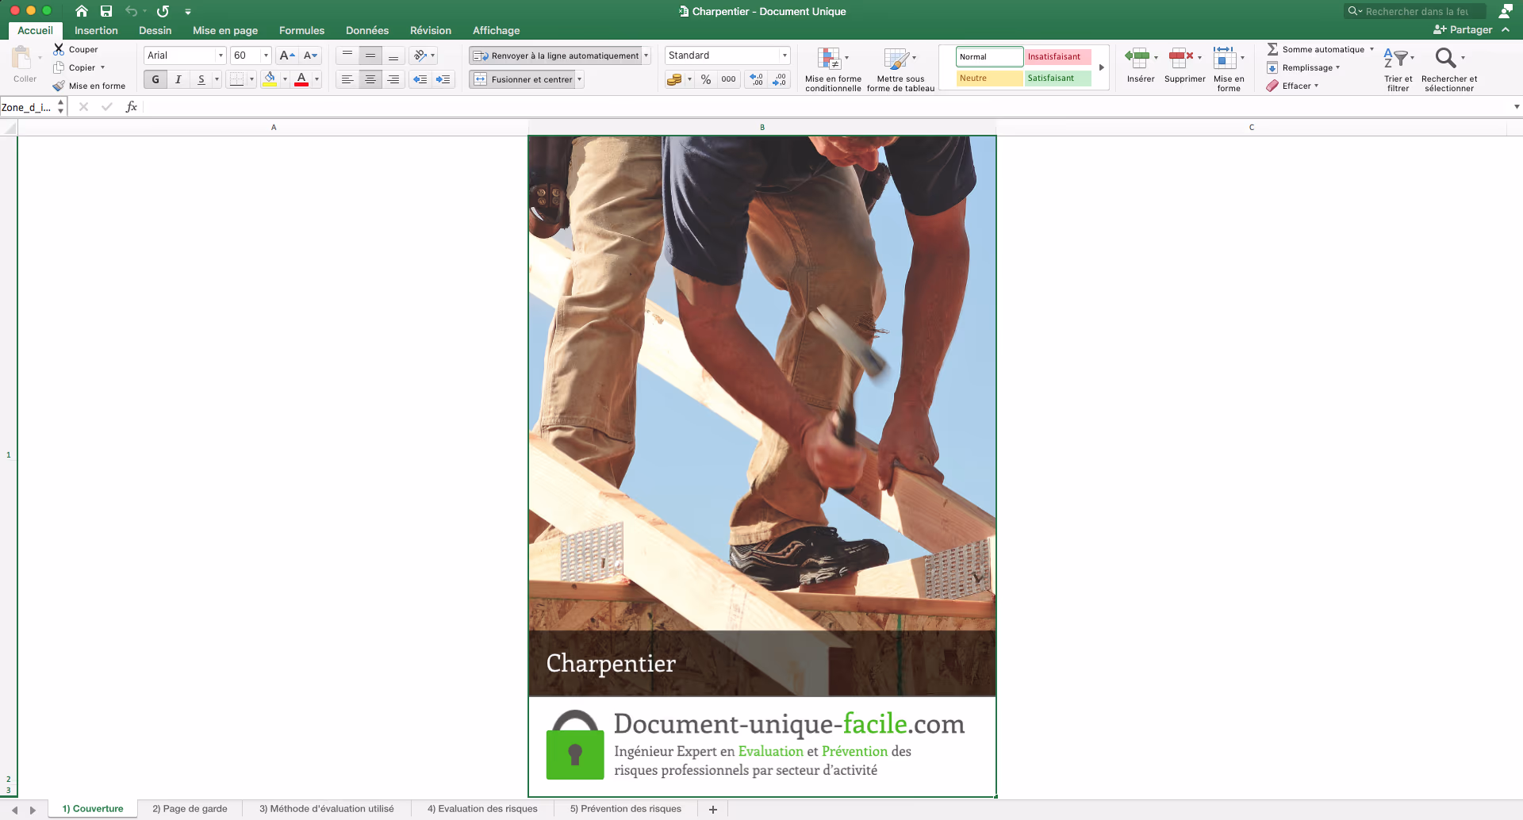Toggle italic I formatting
This screenshot has width=1523, height=820.
point(178,79)
